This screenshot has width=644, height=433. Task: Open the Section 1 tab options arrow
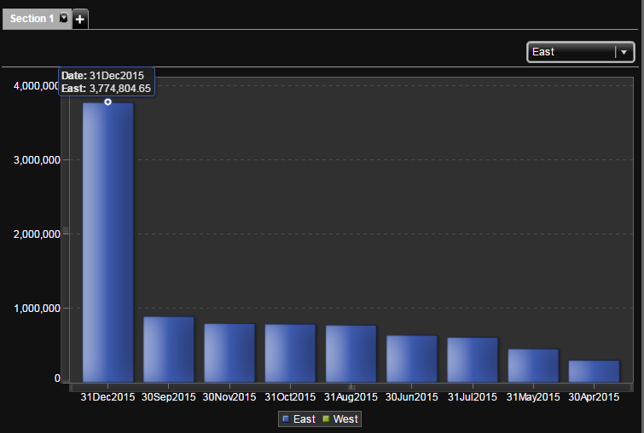(x=64, y=18)
